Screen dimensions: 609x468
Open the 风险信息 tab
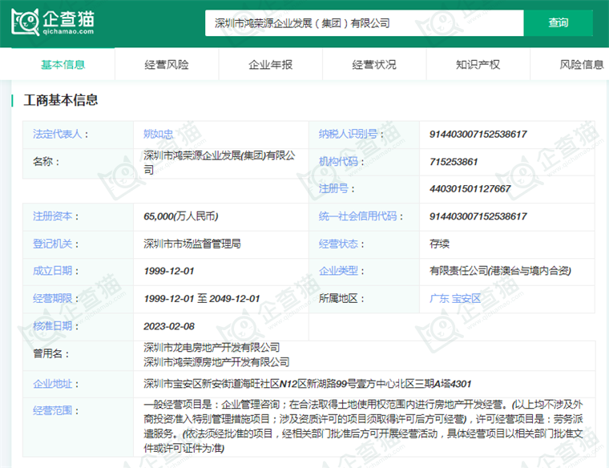(581, 64)
